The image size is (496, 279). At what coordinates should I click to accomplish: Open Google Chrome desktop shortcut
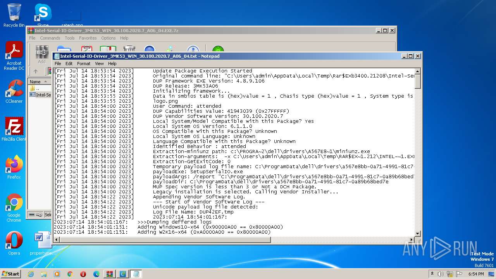pyautogui.click(x=14, y=208)
